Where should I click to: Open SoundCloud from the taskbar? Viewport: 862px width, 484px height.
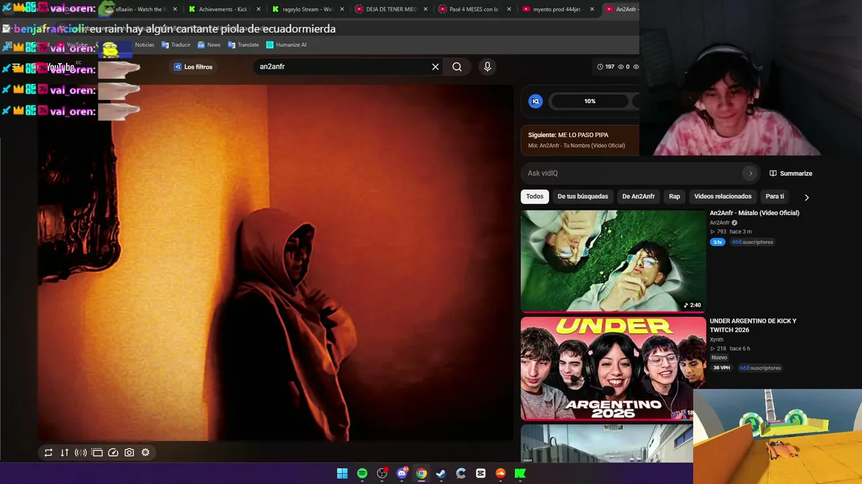coord(500,473)
